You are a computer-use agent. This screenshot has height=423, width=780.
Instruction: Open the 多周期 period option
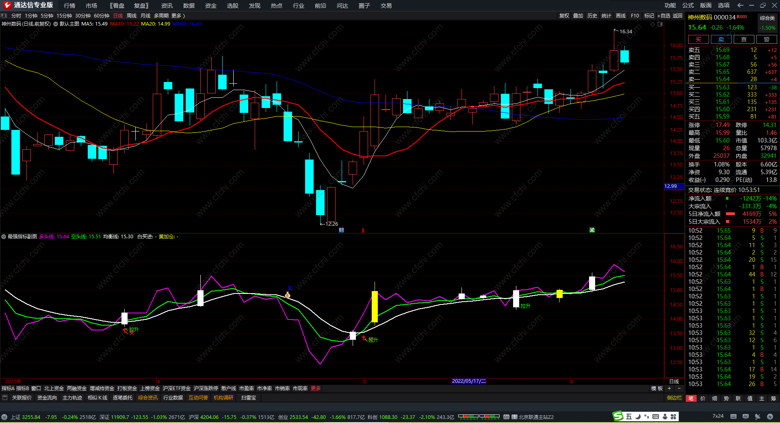161,15
